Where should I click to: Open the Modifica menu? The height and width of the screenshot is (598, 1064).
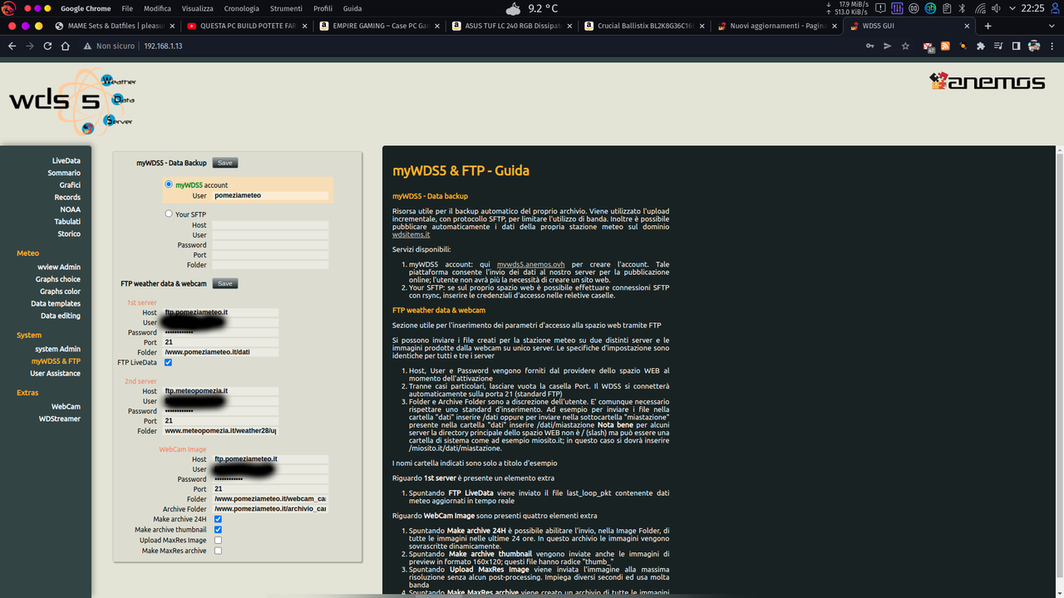pyautogui.click(x=157, y=8)
